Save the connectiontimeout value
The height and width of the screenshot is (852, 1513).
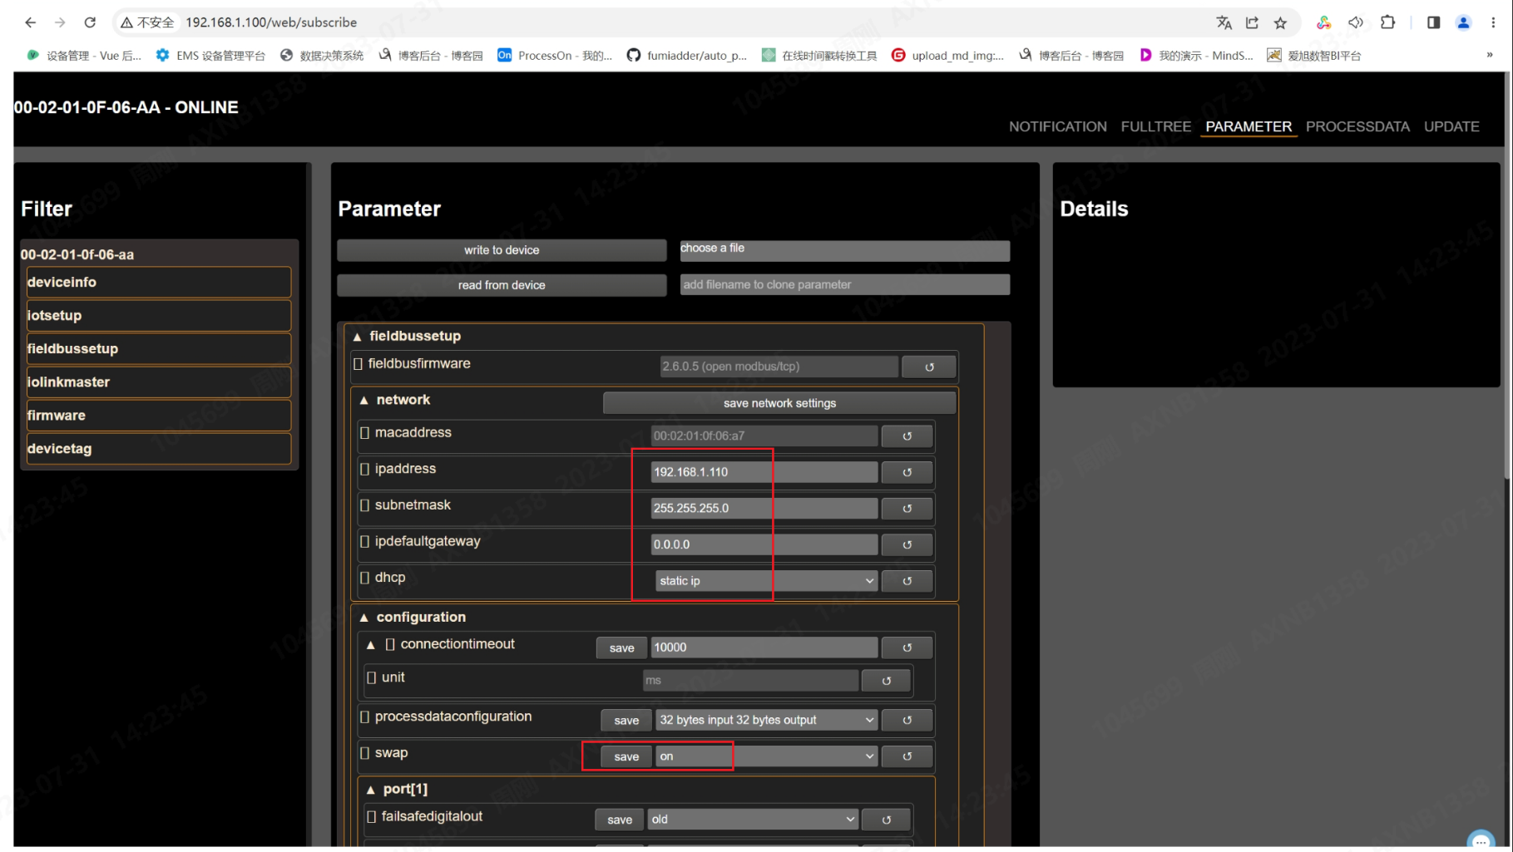(621, 648)
